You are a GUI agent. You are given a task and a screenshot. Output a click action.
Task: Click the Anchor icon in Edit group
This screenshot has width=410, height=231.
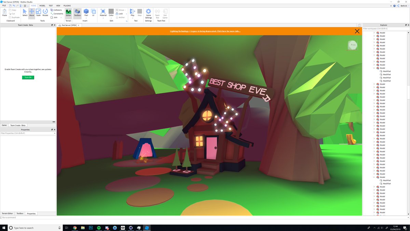click(x=117, y=17)
